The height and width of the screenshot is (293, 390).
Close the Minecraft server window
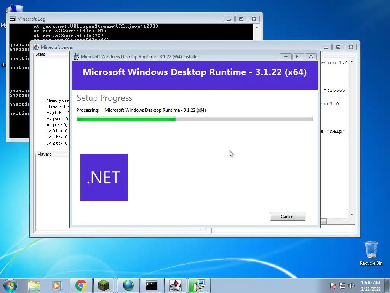click(x=351, y=47)
